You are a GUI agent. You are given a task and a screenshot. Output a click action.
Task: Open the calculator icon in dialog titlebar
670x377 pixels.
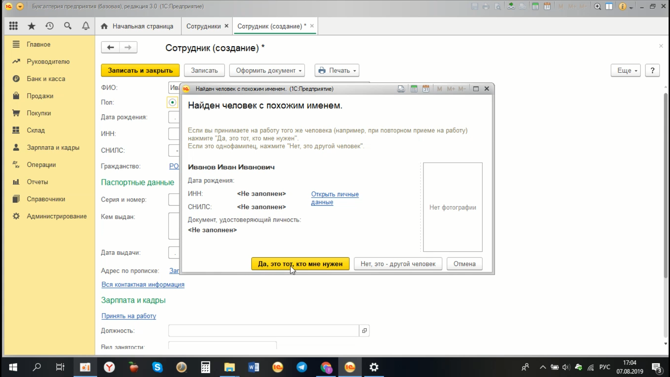pyautogui.click(x=414, y=89)
